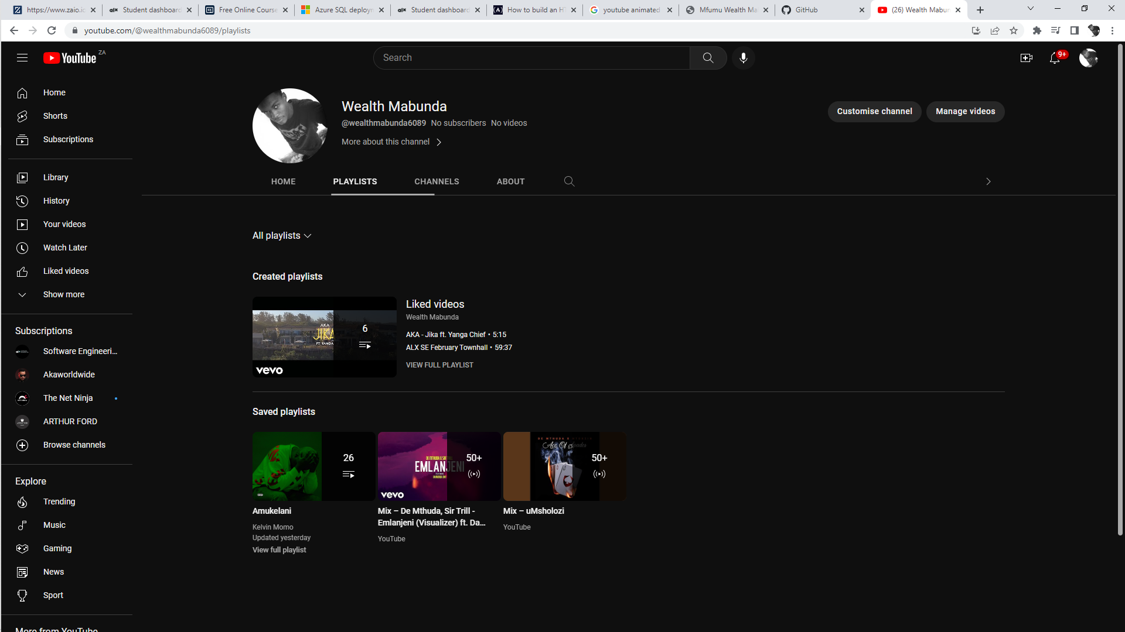Open the All playlists dropdown
The width and height of the screenshot is (1125, 632).
click(x=281, y=235)
